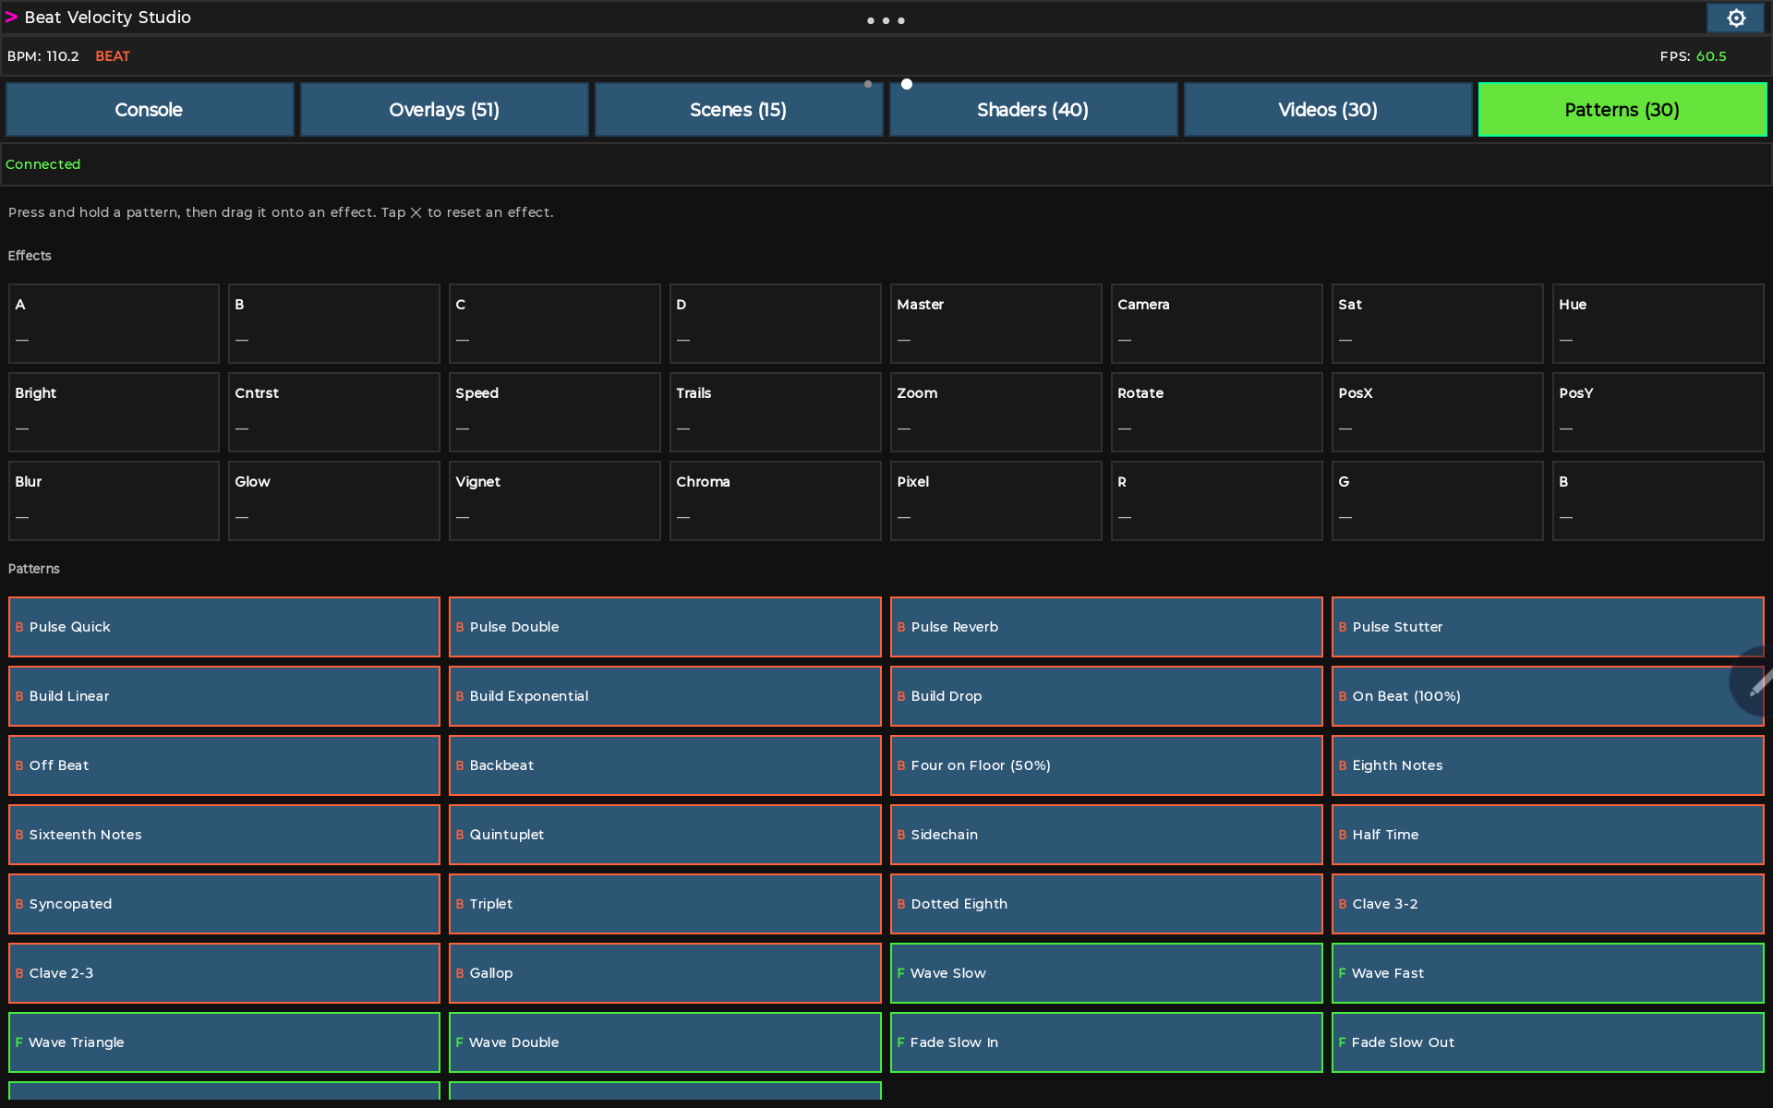This screenshot has height=1108, width=1773.
Task: Select the Sixteenth Notes pattern
Action: [224, 835]
